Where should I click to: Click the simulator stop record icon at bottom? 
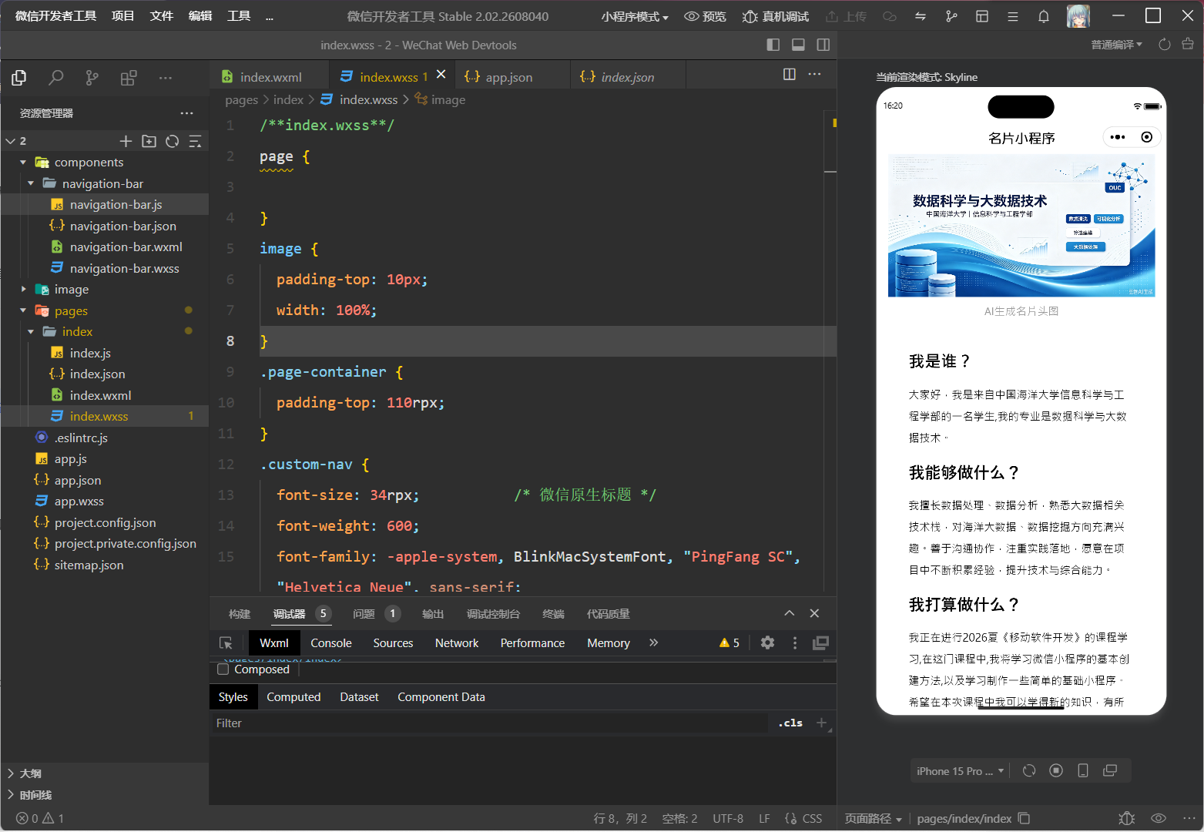[1056, 770]
